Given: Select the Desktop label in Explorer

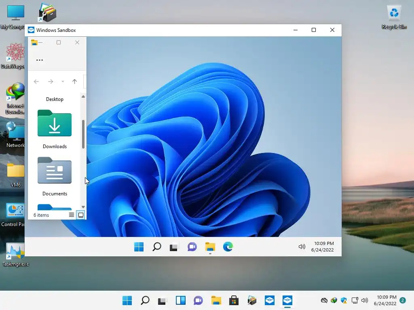Looking at the screenshot, I should 55,99.
